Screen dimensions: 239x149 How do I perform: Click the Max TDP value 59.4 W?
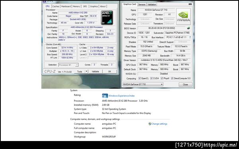coord(93,16)
